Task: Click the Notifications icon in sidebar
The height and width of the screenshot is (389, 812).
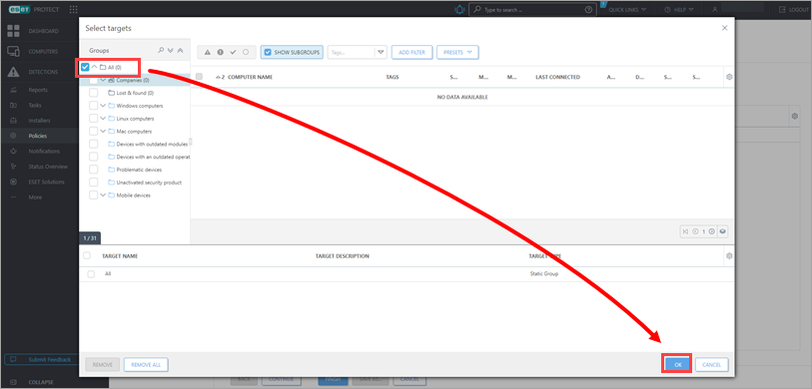Action: [13, 151]
